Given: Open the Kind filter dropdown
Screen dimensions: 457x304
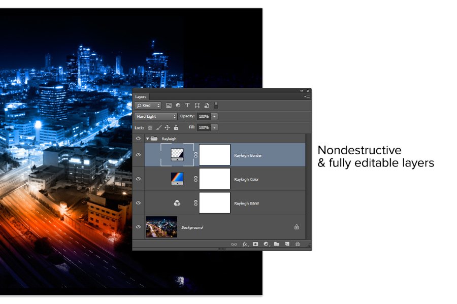Looking at the screenshot, I should point(148,106).
